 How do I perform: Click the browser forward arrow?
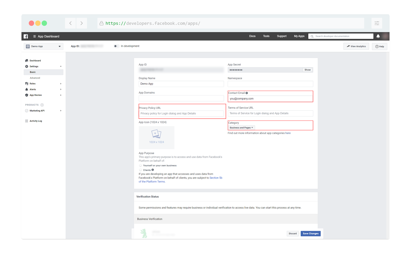click(82, 23)
